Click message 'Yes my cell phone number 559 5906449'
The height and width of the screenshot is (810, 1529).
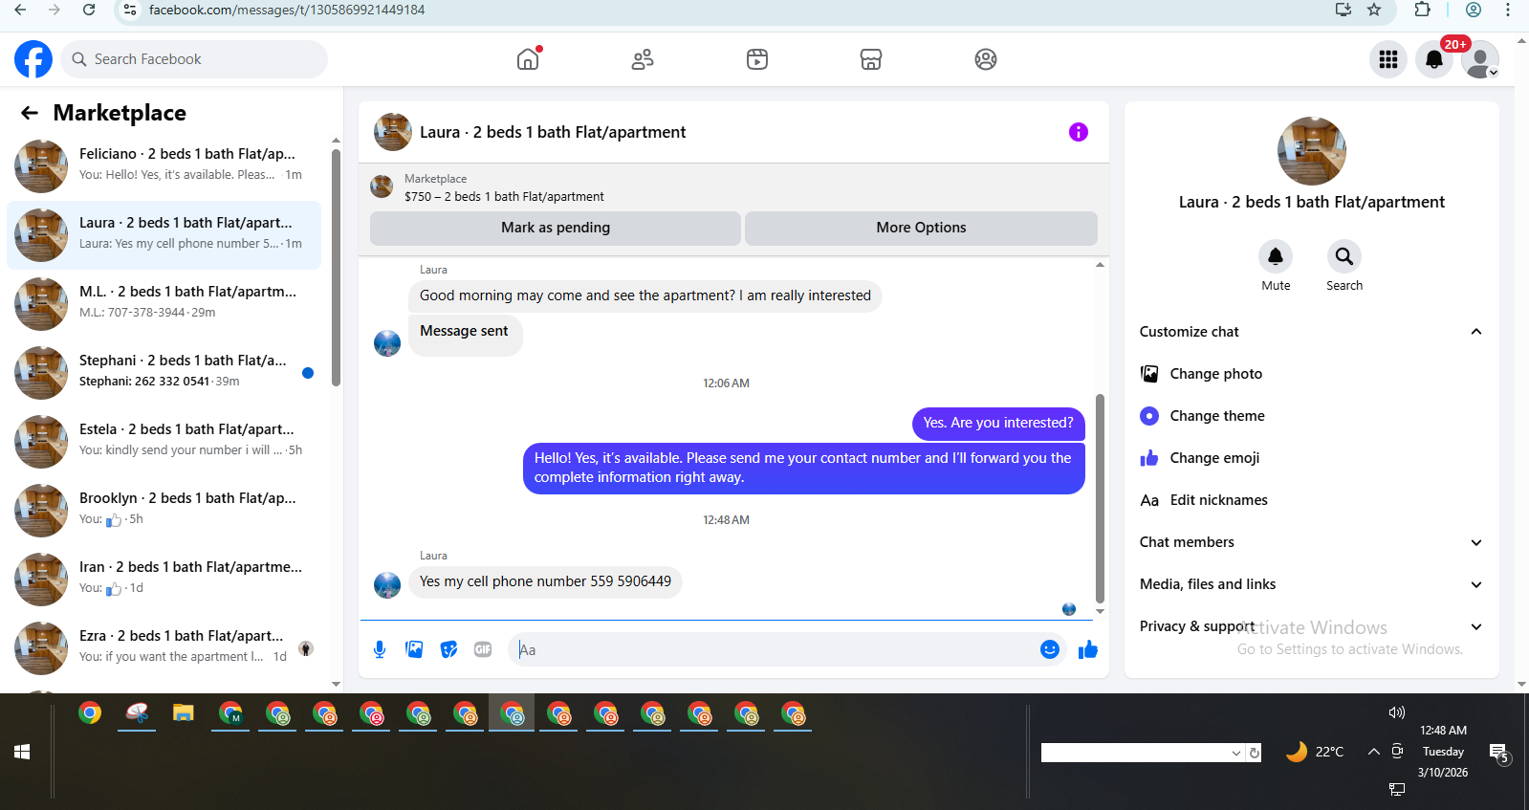pyautogui.click(x=545, y=581)
